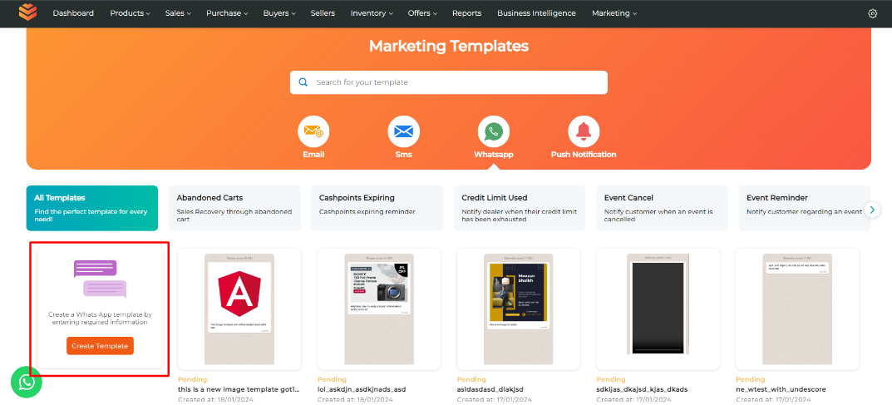Viewport: 892px width, 405px height.
Task: Open the settings gear in the top bar
Action: point(873,13)
